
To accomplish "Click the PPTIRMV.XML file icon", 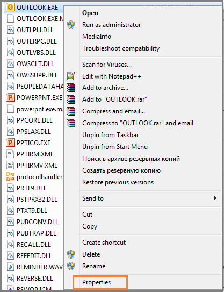I will pos(10,166).
